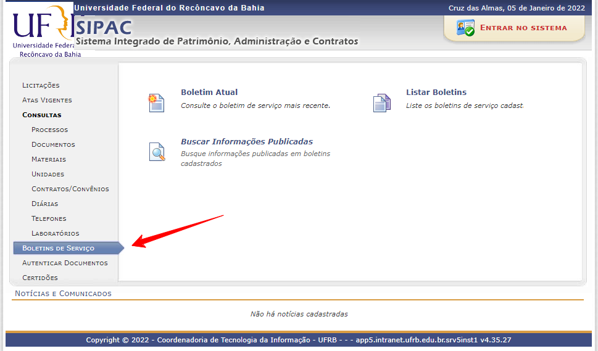Select Atas Vigentes menu item
Viewport: 598px width, 351px height.
click(47, 100)
